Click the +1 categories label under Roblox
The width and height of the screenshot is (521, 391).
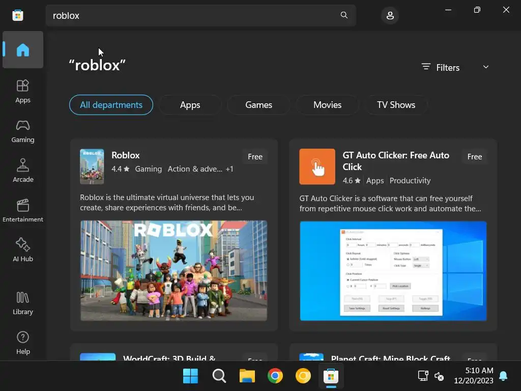coord(229,169)
